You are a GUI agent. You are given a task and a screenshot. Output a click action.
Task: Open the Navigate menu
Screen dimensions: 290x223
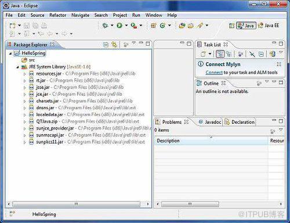(80, 15)
